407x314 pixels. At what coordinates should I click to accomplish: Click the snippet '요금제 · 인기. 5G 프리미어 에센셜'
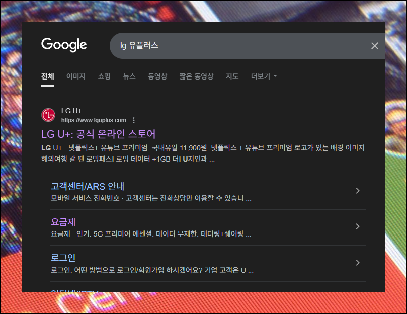point(151,234)
